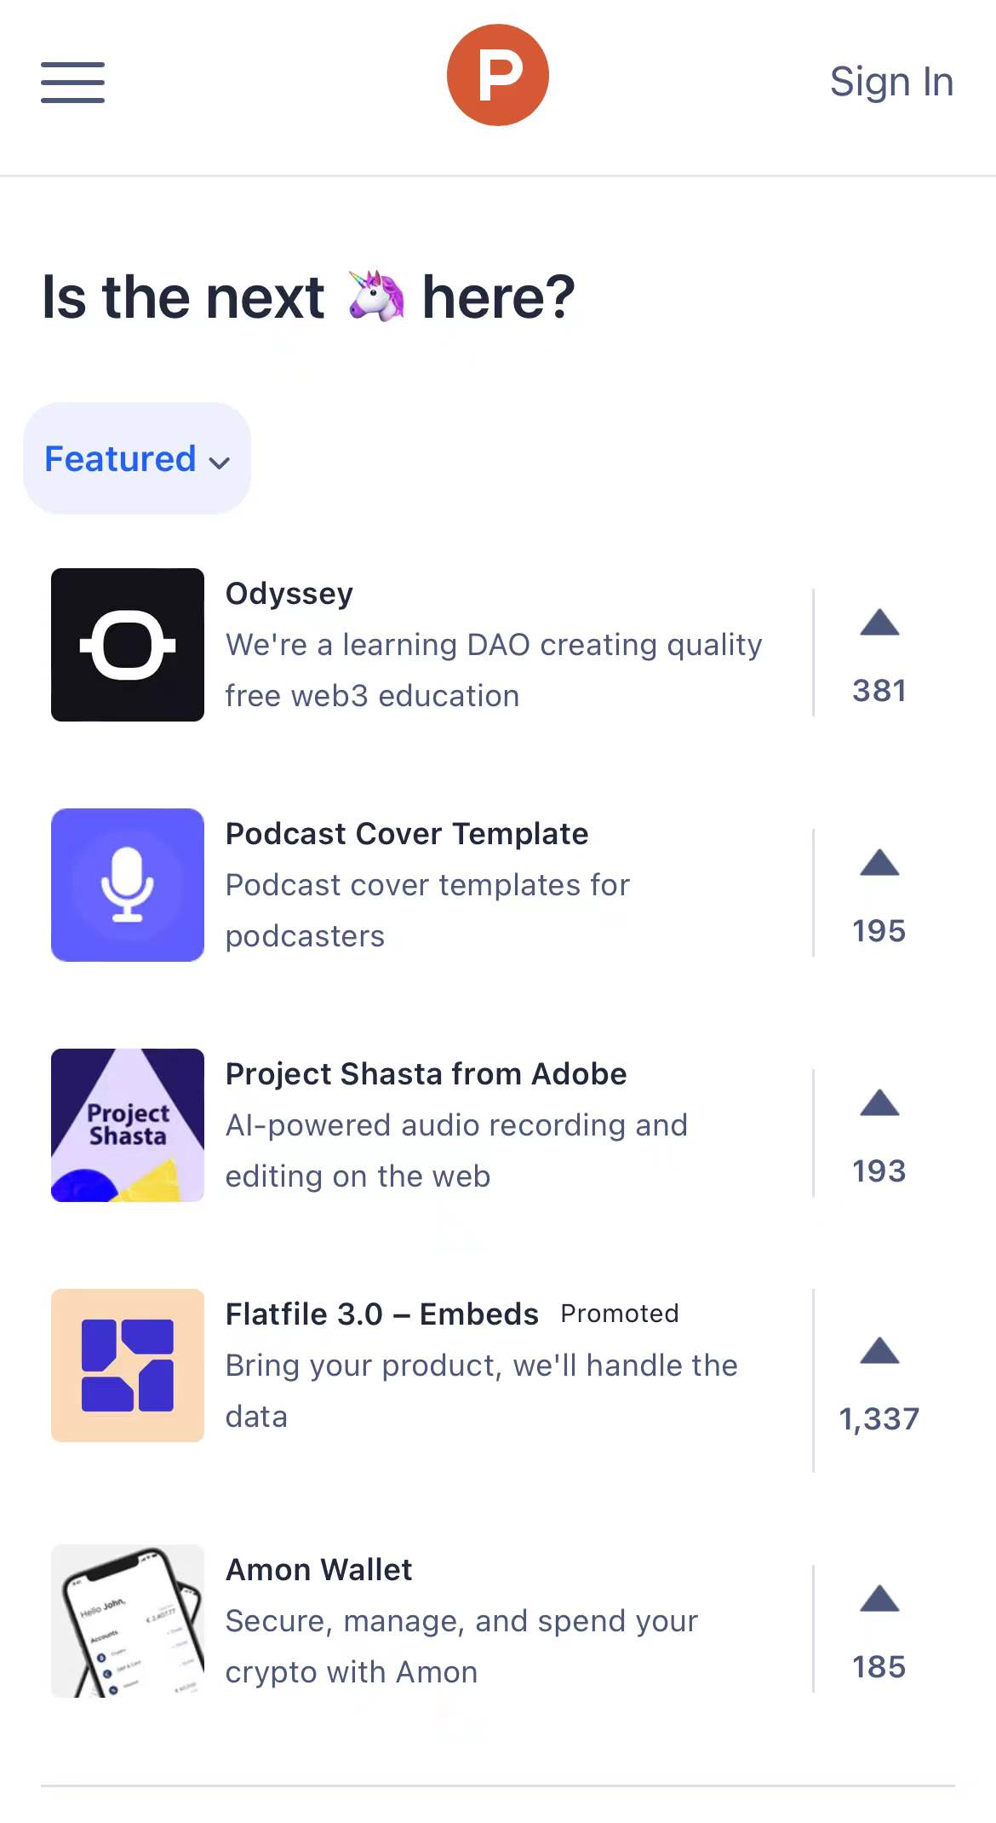Click the Product Hunt logo
The width and height of the screenshot is (996, 1823).
click(x=498, y=75)
